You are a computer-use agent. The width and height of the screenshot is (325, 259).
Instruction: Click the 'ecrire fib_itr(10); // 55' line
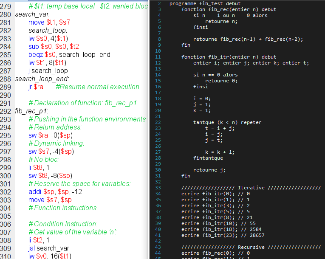(218, 224)
